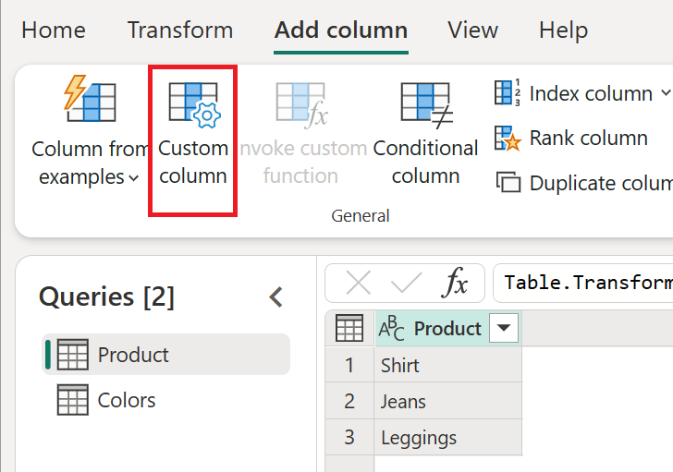Click the fx formula icon
Image resolution: width=673 pixels, height=472 pixels.
[455, 284]
